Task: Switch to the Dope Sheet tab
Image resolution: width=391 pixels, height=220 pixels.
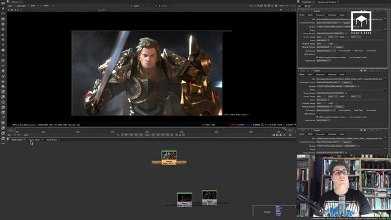Action: coord(51,140)
